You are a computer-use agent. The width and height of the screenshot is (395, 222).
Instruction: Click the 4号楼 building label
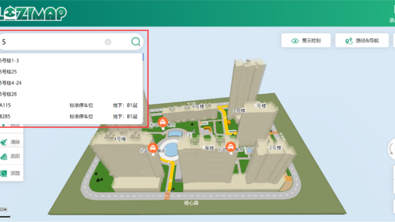pos(120,139)
